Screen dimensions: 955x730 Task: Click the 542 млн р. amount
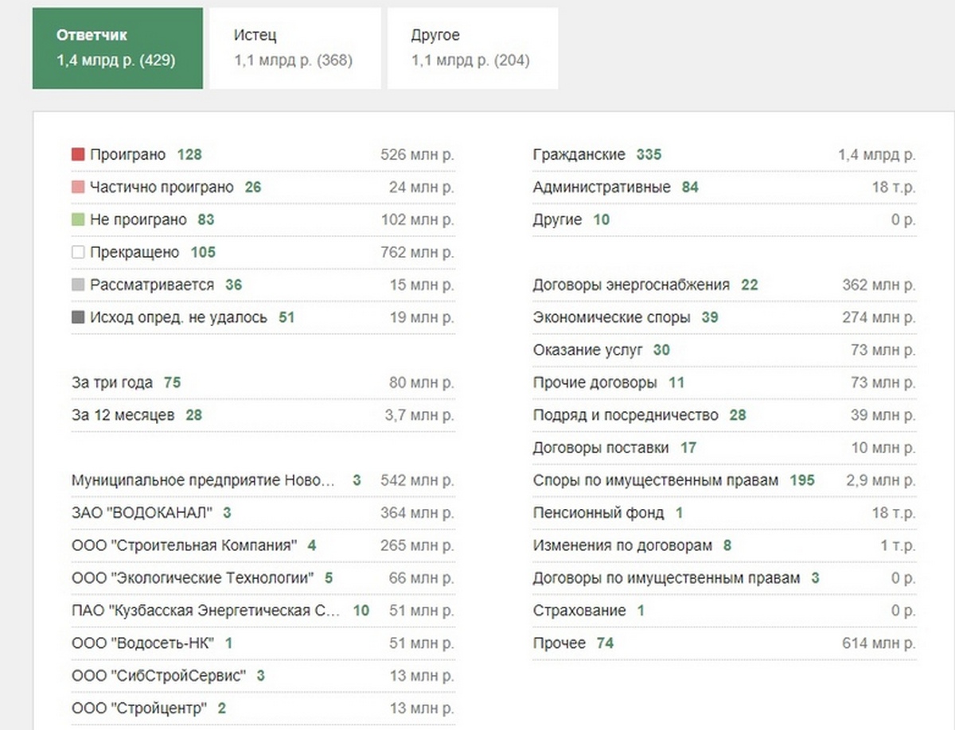point(418,480)
